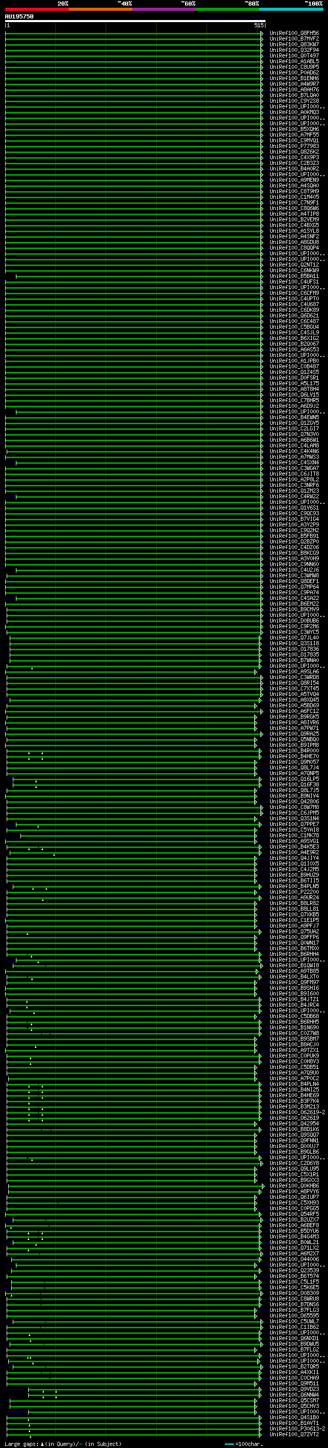Image resolution: width=328 pixels, height=1448 pixels.
Task: Click UniRef100_C9MVQ1 hit
Action: click(294, 141)
